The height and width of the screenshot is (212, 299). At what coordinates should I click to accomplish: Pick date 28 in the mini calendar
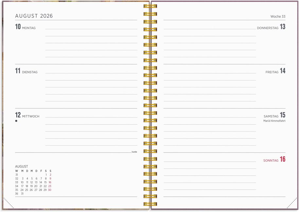pyautogui.click(x=41, y=190)
